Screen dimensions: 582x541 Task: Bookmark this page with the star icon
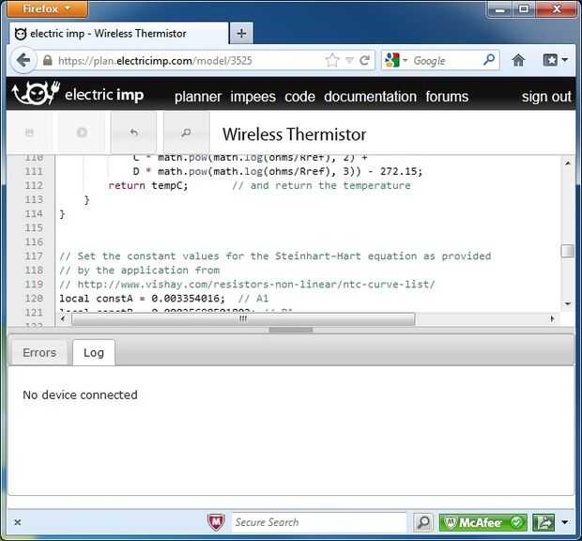(332, 60)
